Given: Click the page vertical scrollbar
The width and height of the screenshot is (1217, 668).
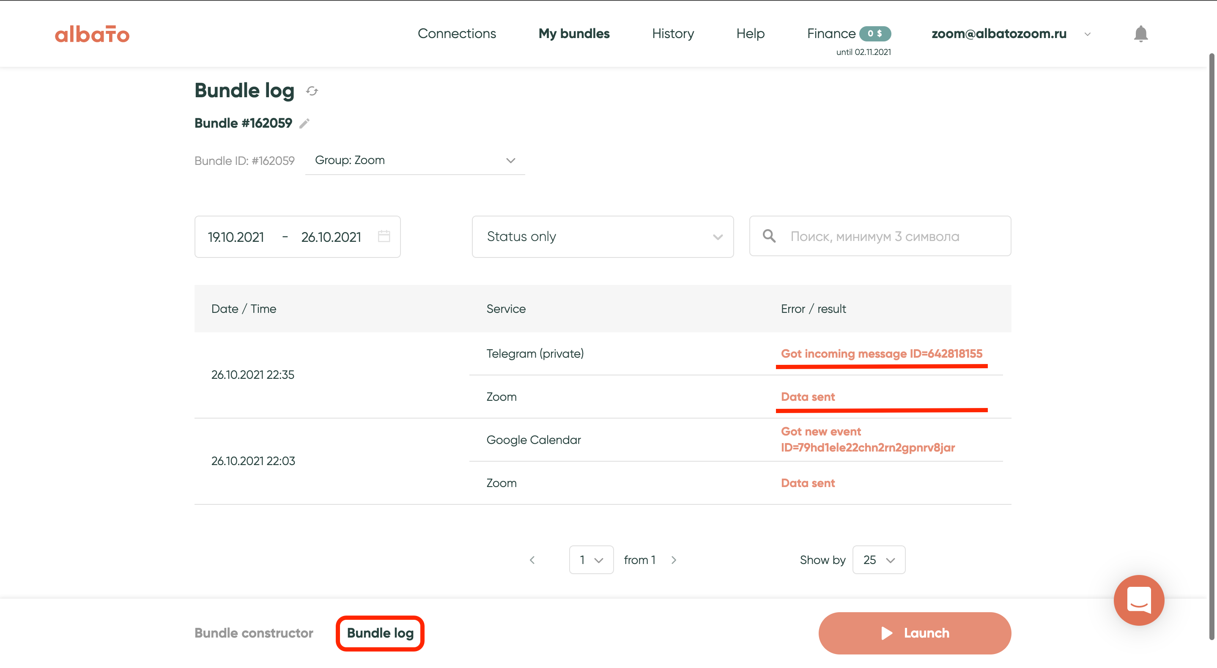Looking at the screenshot, I should [x=1212, y=347].
